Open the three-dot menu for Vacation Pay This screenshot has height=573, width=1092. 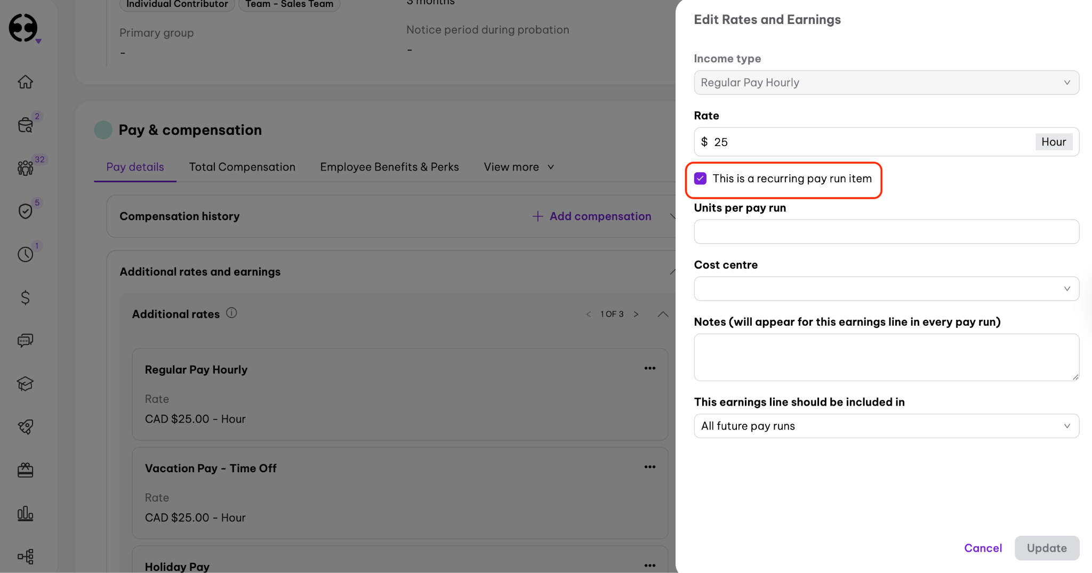tap(649, 467)
